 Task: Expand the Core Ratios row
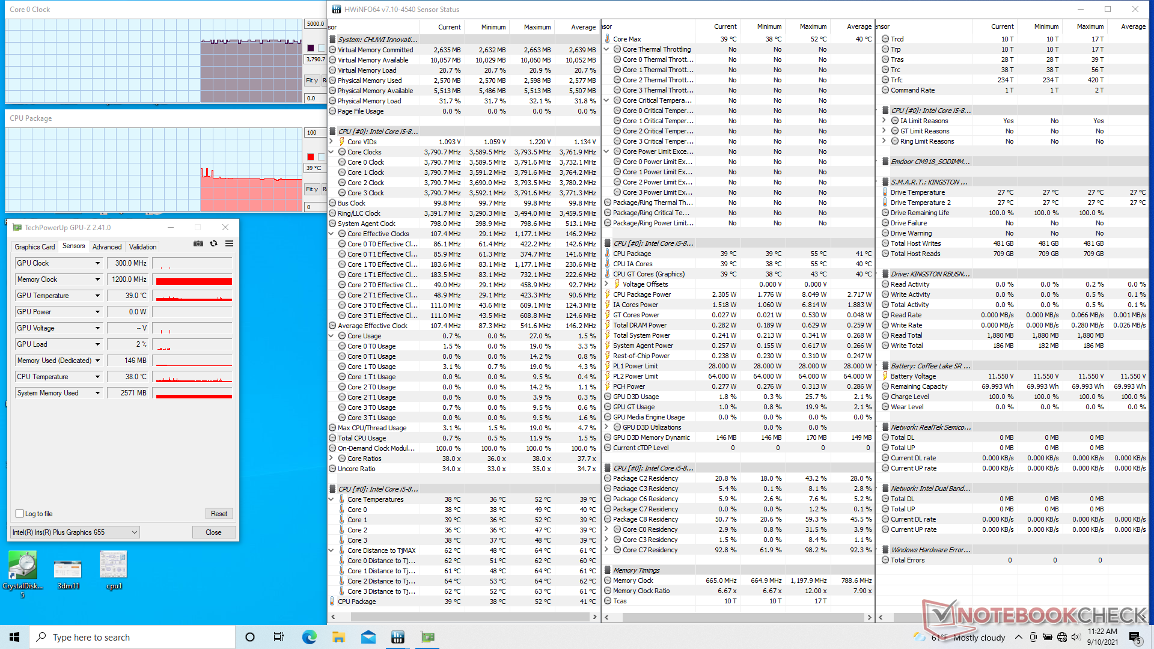click(x=331, y=459)
